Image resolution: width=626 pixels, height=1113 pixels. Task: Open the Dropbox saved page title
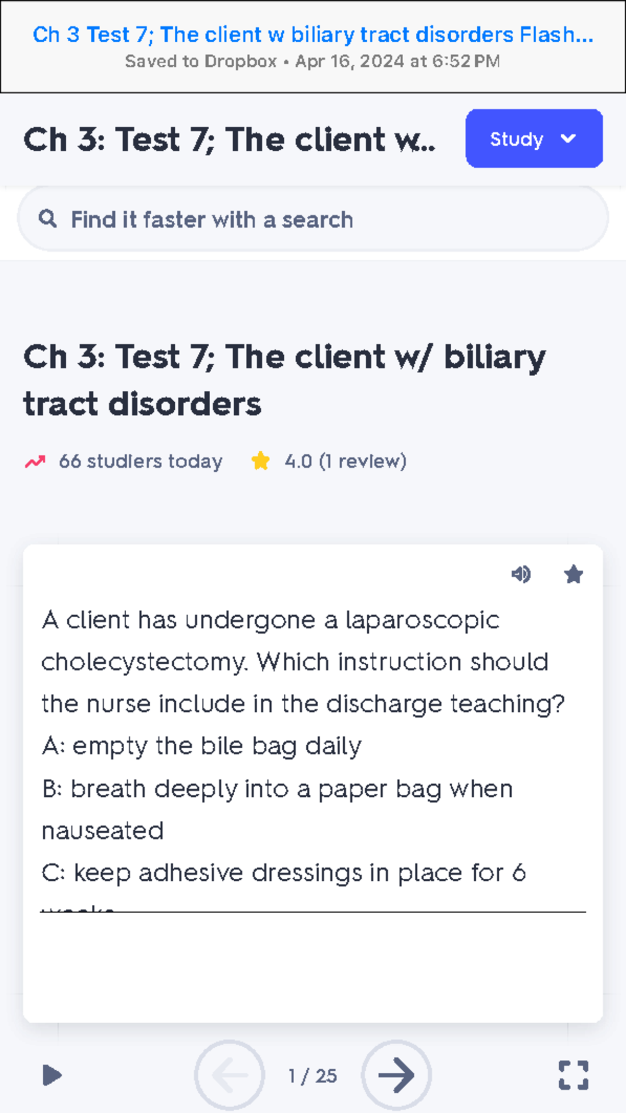pos(312,34)
